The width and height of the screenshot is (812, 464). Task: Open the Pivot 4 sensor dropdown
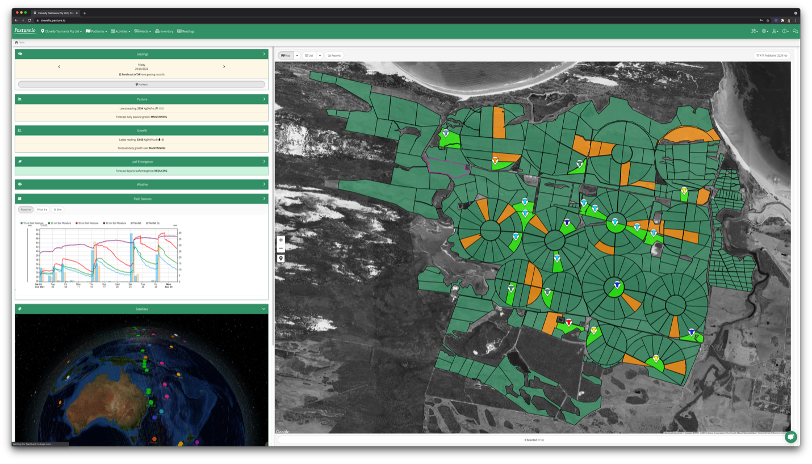pyautogui.click(x=26, y=210)
